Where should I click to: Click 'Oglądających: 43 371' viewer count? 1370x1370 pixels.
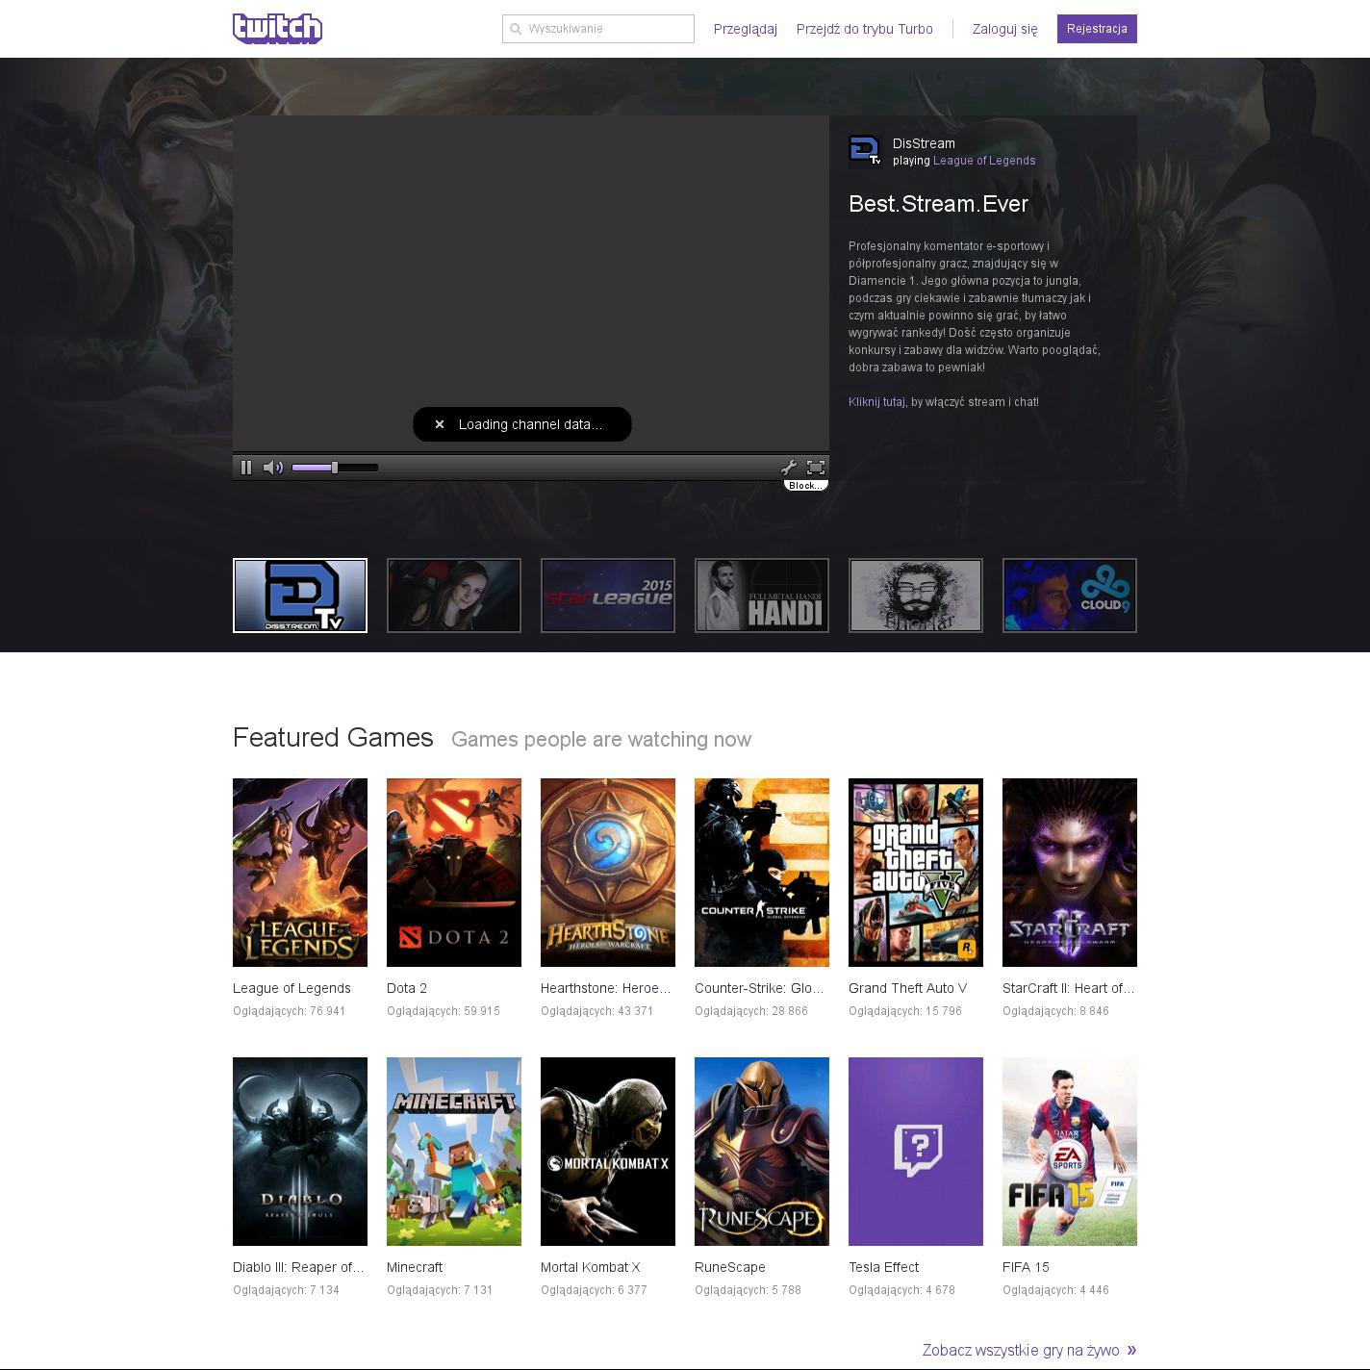point(596,1011)
